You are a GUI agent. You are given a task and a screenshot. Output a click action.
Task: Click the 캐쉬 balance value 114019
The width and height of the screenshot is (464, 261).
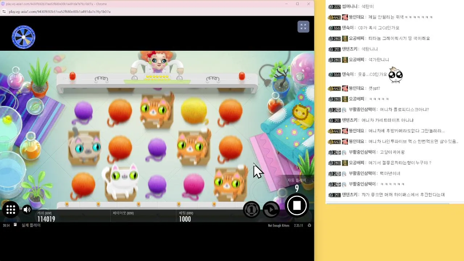pos(46,219)
